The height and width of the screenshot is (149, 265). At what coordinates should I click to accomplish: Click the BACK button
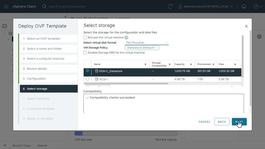tap(222, 122)
